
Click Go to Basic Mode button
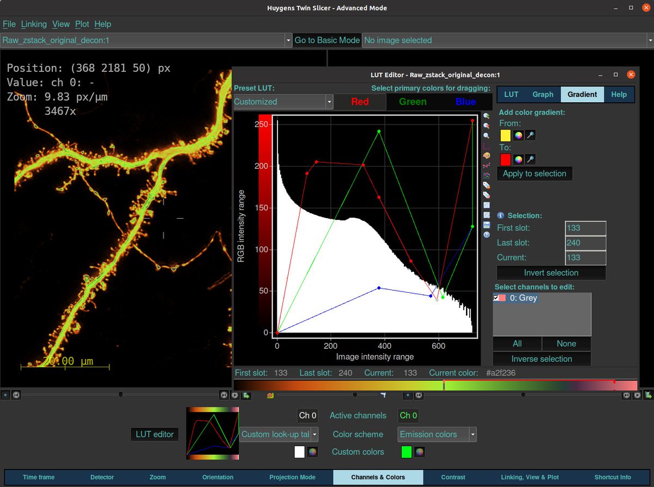click(327, 40)
